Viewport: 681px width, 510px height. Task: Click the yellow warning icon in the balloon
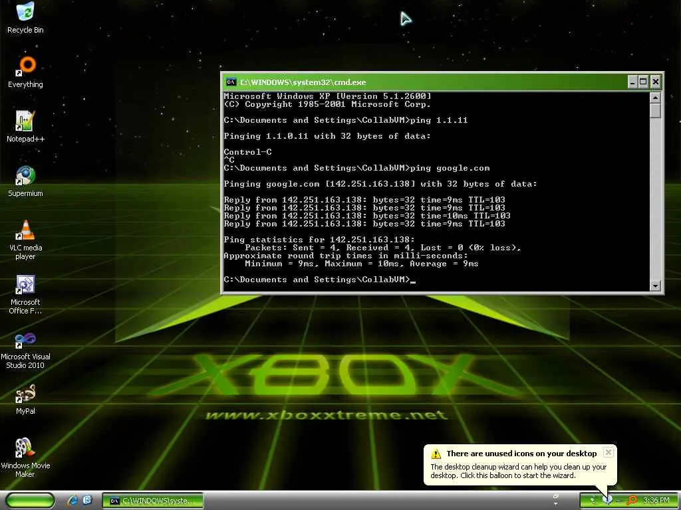436,454
